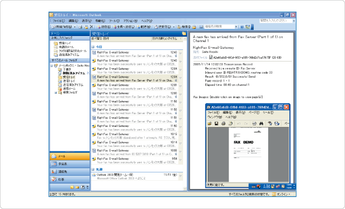Click the 送受信 send/receive button
This screenshot has height=209, width=345.
coord(162,27)
